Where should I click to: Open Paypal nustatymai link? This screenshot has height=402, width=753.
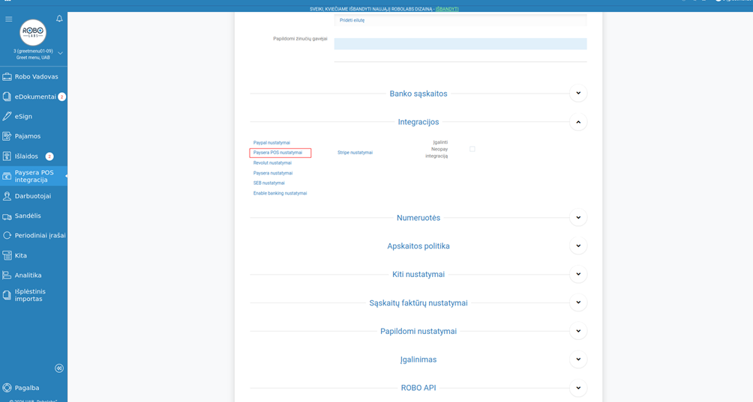[271, 143]
